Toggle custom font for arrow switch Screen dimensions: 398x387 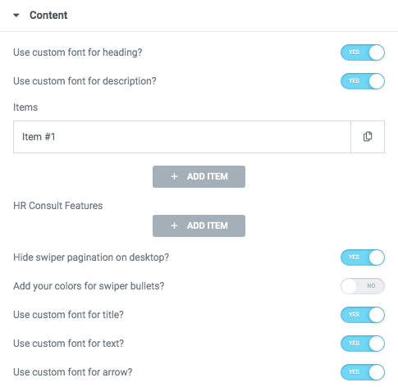(363, 372)
